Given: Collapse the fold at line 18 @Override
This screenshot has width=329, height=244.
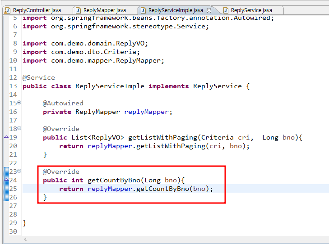Looking at the screenshot, I should point(19,128).
